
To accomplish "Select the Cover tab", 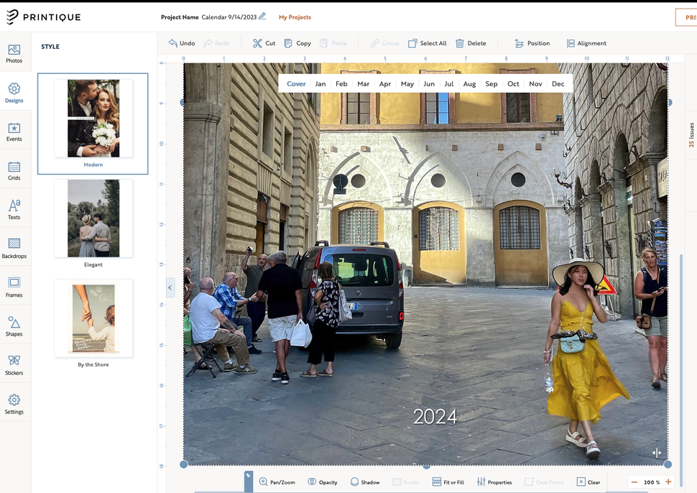I will [296, 83].
